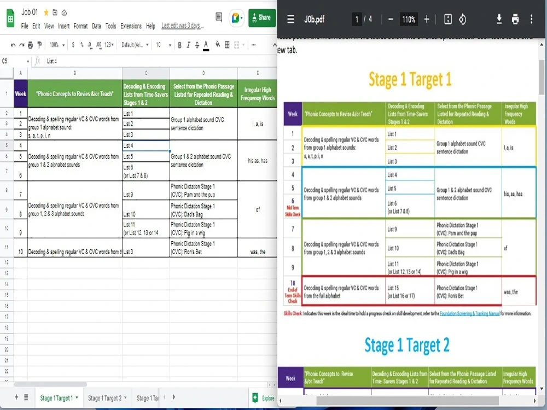This screenshot has height=410, width=547.
Task: Show more toolbar options (three dots)
Action: tap(253, 45)
